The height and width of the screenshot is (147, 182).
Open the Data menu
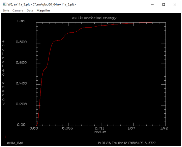tap(30, 10)
